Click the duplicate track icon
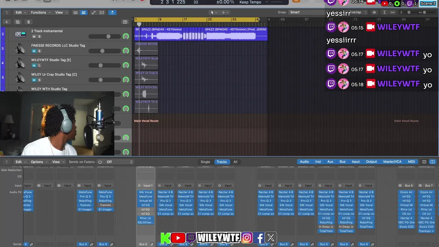 [x=18, y=22]
